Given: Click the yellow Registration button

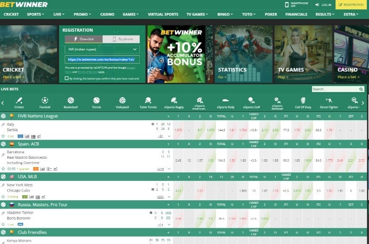Looking at the screenshot, I should click(x=351, y=5).
